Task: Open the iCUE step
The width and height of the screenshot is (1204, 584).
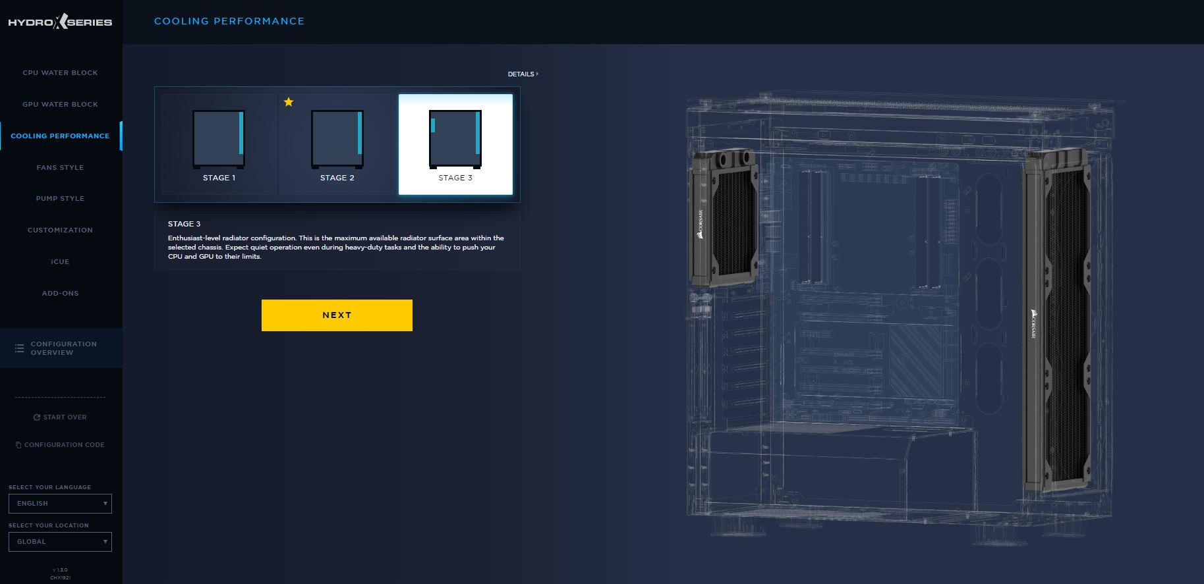Action: 60,261
